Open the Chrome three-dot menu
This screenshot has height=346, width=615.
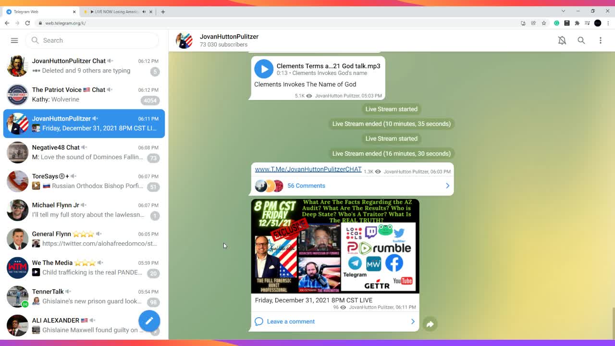click(608, 23)
